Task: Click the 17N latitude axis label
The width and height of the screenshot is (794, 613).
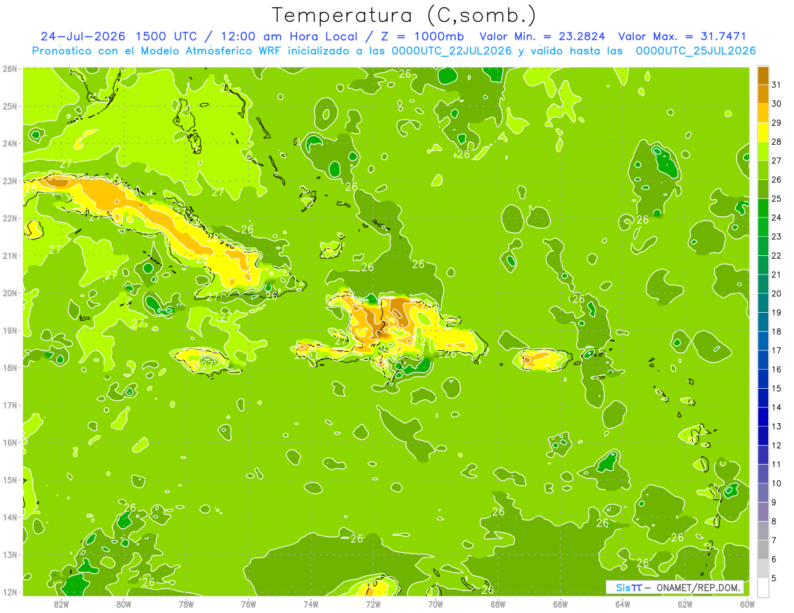Action: [x=10, y=405]
